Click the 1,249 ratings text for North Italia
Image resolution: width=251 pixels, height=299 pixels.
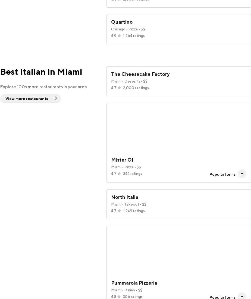[x=134, y=211]
